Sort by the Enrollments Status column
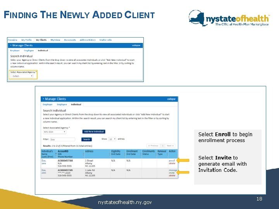This screenshot has width=279, height=209. click(x=149, y=154)
